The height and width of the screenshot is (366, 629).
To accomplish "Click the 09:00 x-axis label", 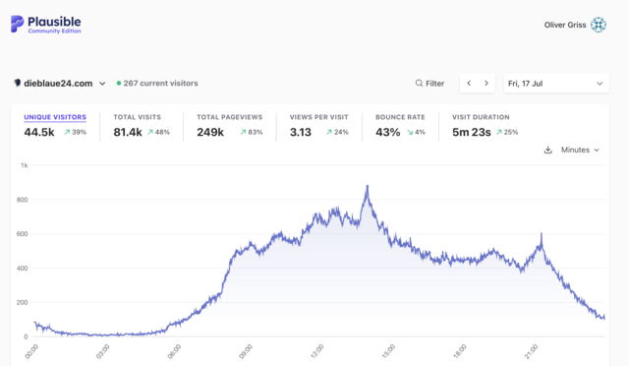I will [246, 351].
